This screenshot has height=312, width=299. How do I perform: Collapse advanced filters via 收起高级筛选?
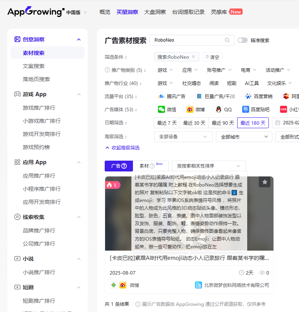point(122,148)
